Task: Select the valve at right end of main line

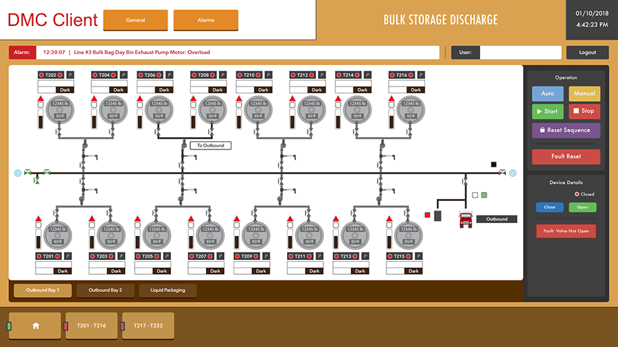Action: [x=502, y=172]
